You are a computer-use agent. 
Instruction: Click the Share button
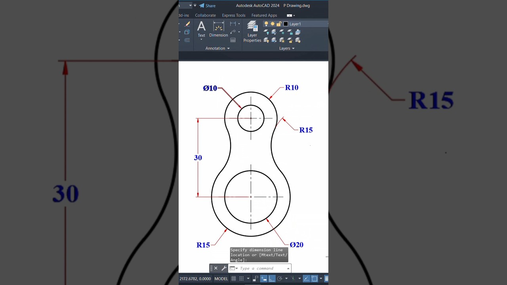(x=207, y=6)
